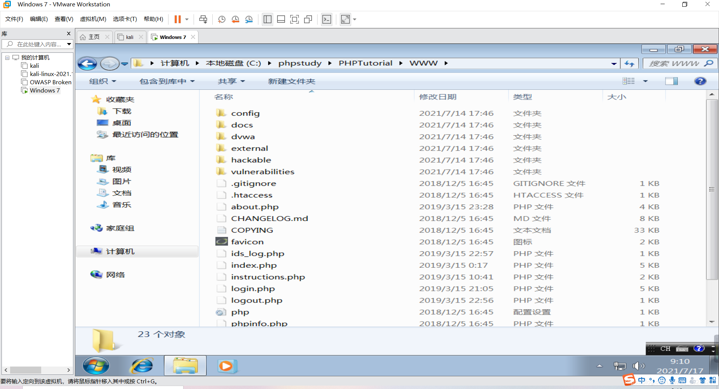Select the hackable folder
The width and height of the screenshot is (719, 389).
pyautogui.click(x=251, y=160)
